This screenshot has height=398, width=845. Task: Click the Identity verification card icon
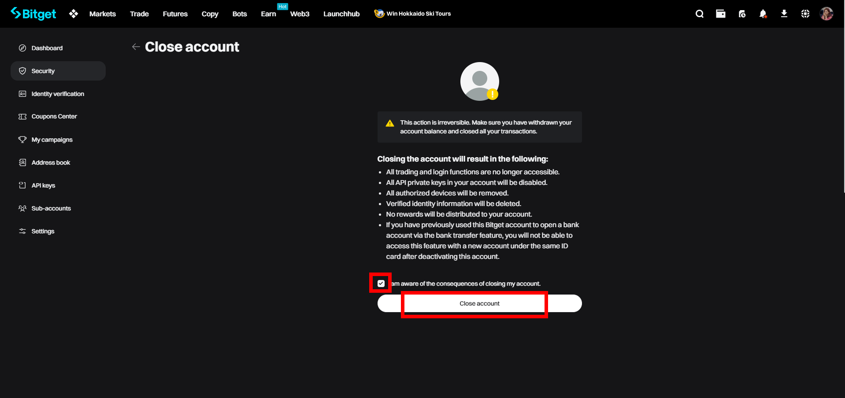click(22, 94)
